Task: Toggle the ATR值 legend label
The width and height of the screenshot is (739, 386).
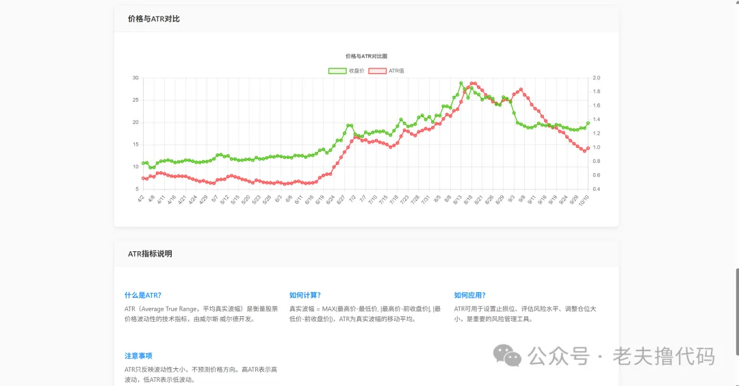Action: (x=396, y=70)
